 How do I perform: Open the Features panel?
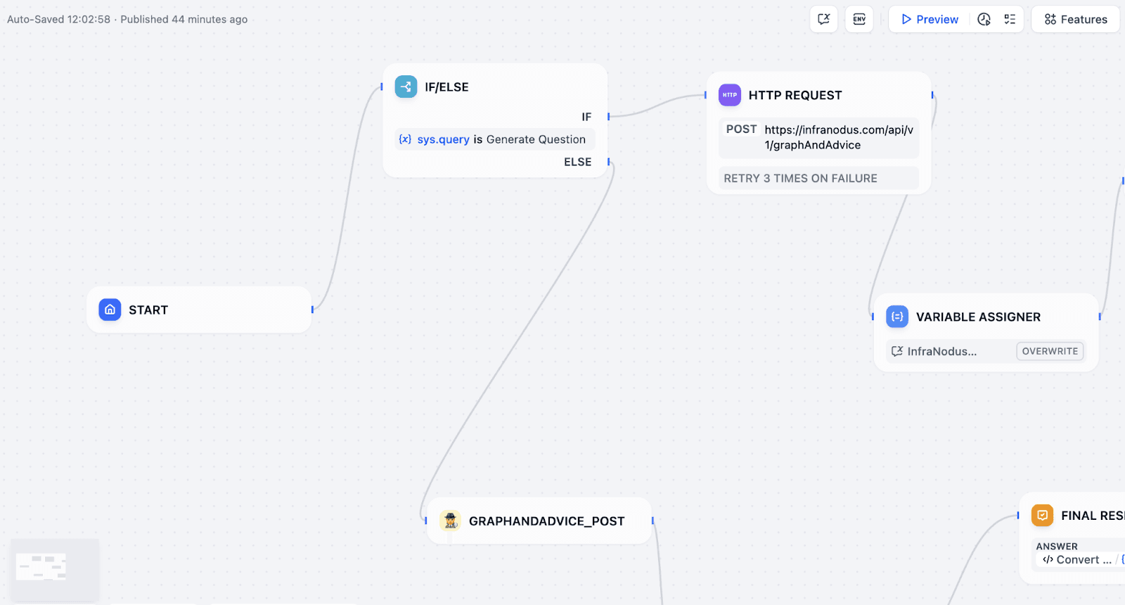[x=1075, y=19]
